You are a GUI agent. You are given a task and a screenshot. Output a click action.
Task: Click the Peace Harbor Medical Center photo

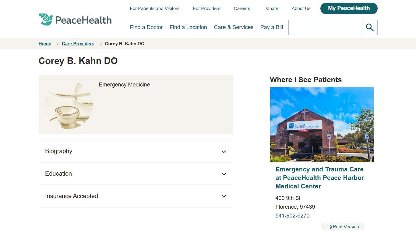[322, 124]
